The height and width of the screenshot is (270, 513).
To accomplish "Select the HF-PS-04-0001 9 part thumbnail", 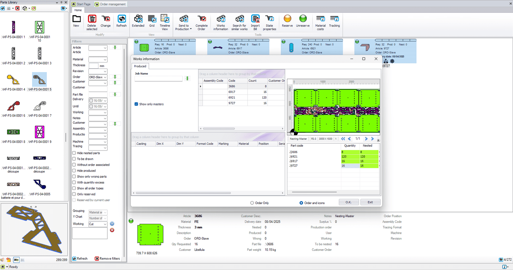I will pyautogui.click(x=39, y=132).
